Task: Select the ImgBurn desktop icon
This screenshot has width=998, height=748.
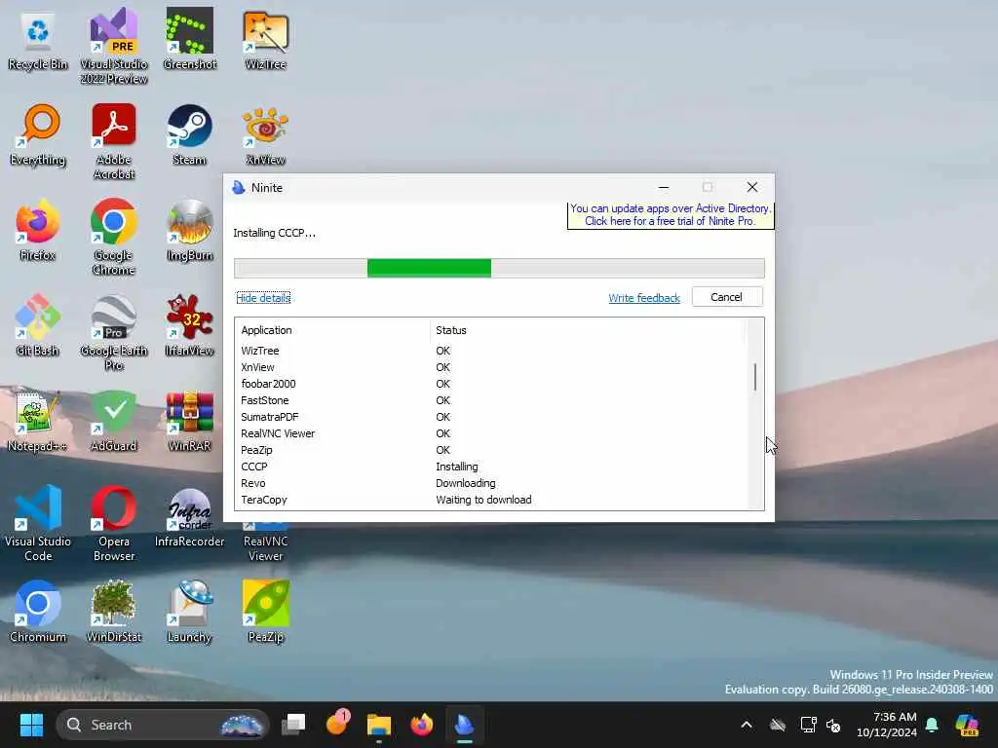Action: click(x=190, y=230)
